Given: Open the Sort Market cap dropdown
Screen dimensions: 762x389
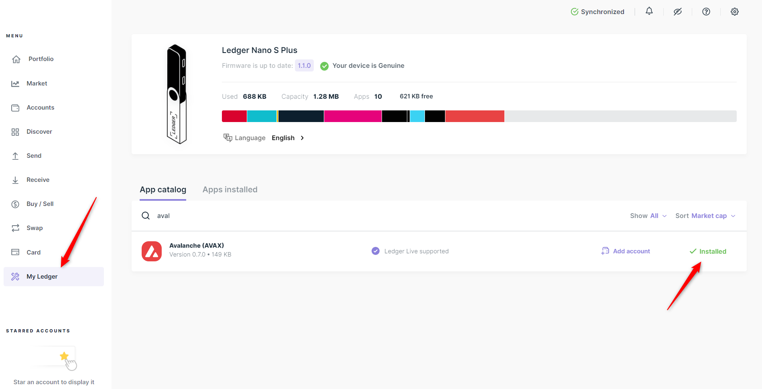Looking at the screenshot, I should tap(705, 216).
